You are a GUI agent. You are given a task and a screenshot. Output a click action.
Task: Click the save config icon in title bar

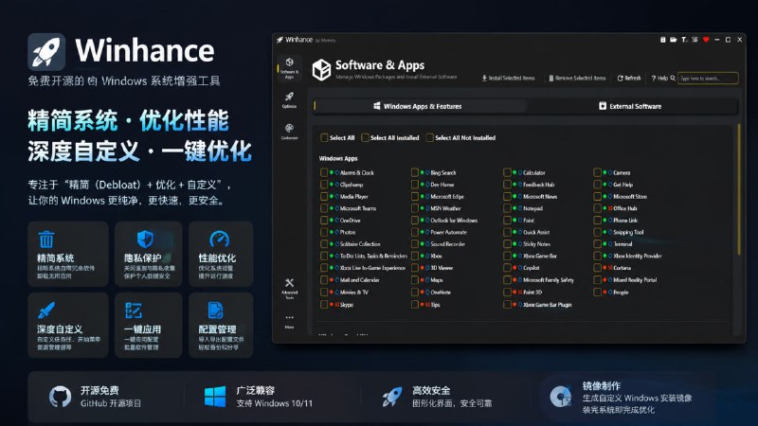click(662, 40)
